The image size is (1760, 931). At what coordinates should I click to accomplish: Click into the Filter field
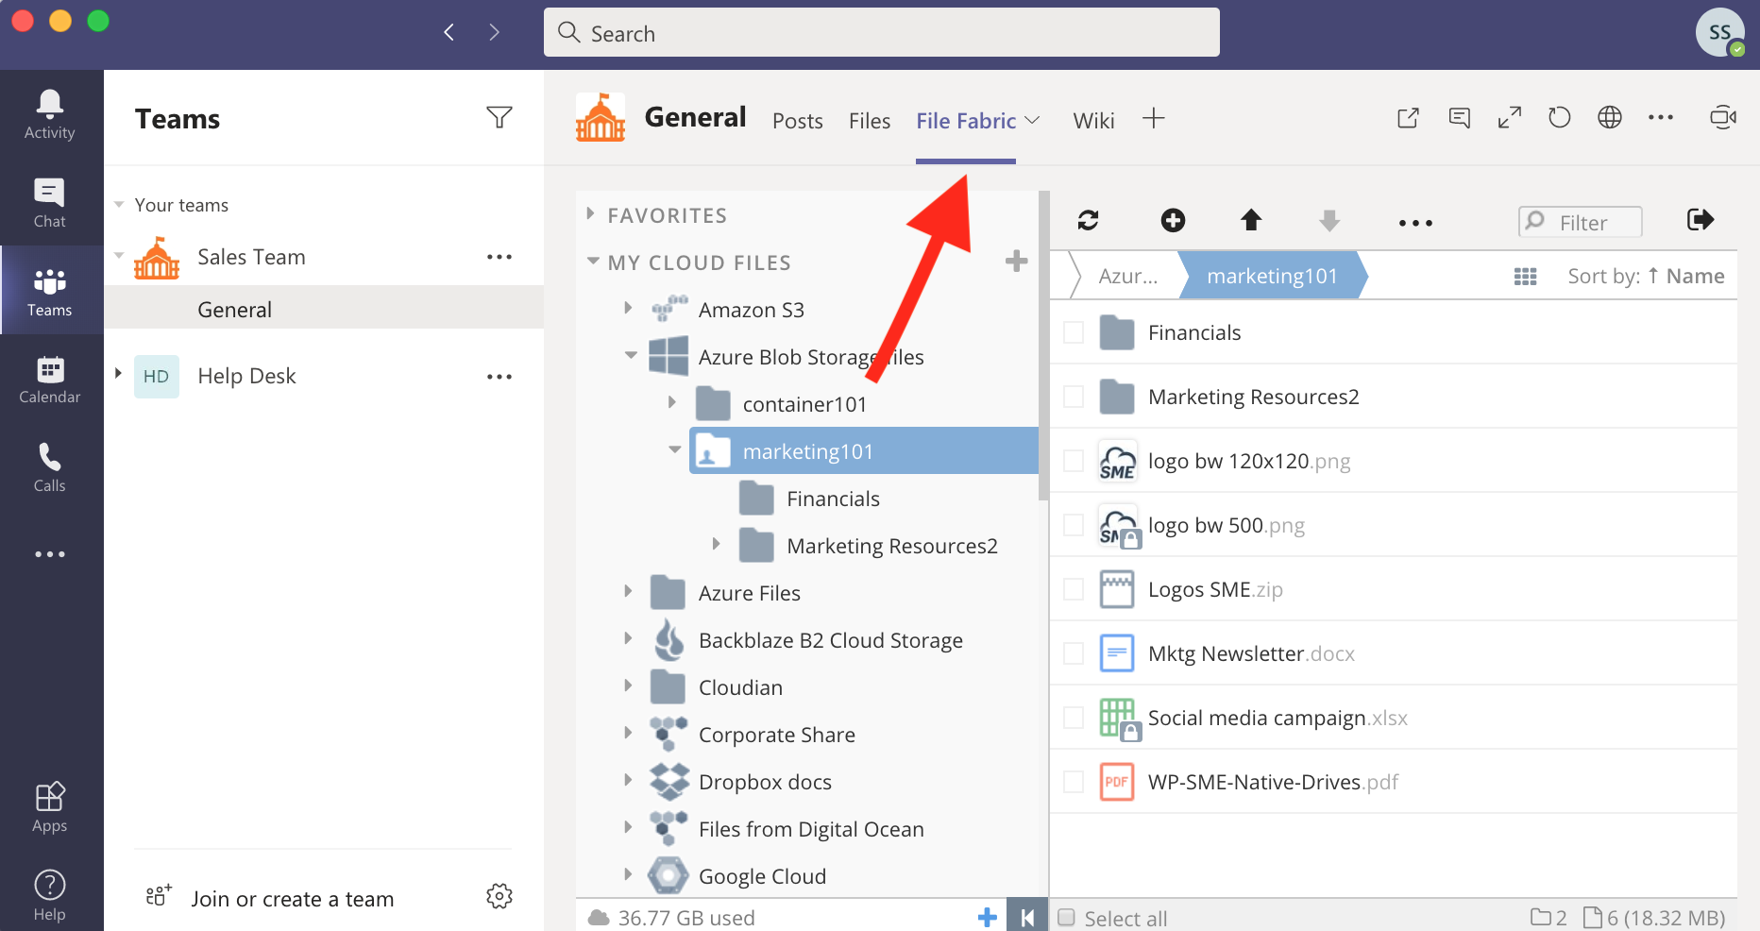coord(1581,222)
